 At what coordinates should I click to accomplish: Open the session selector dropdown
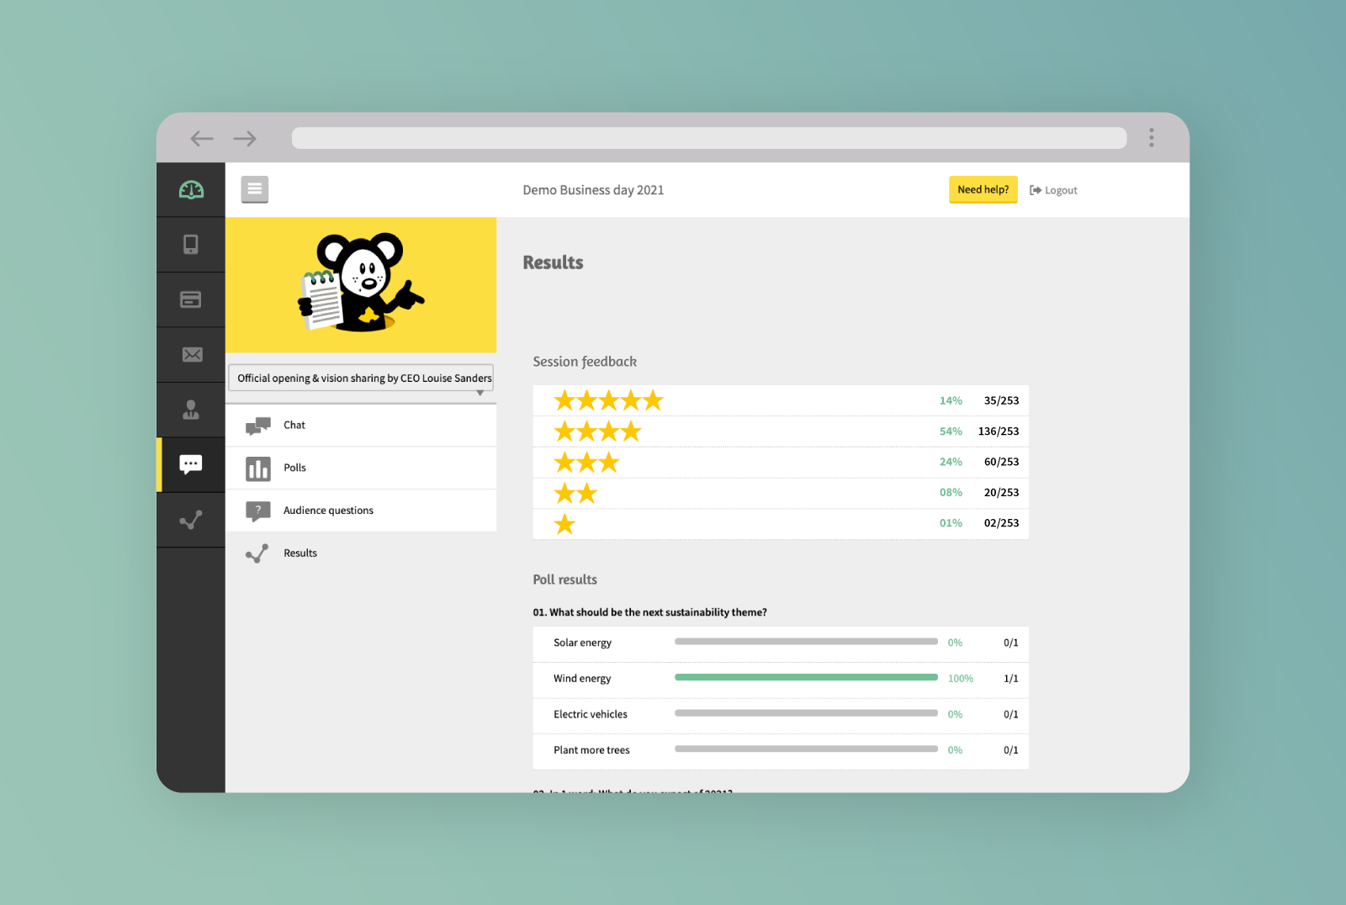point(361,378)
